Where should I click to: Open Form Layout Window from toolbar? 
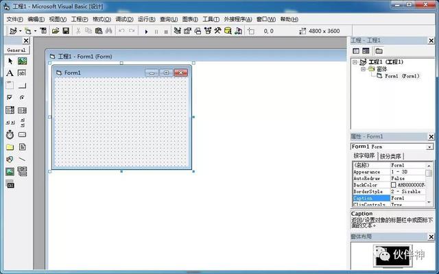pos(198,31)
